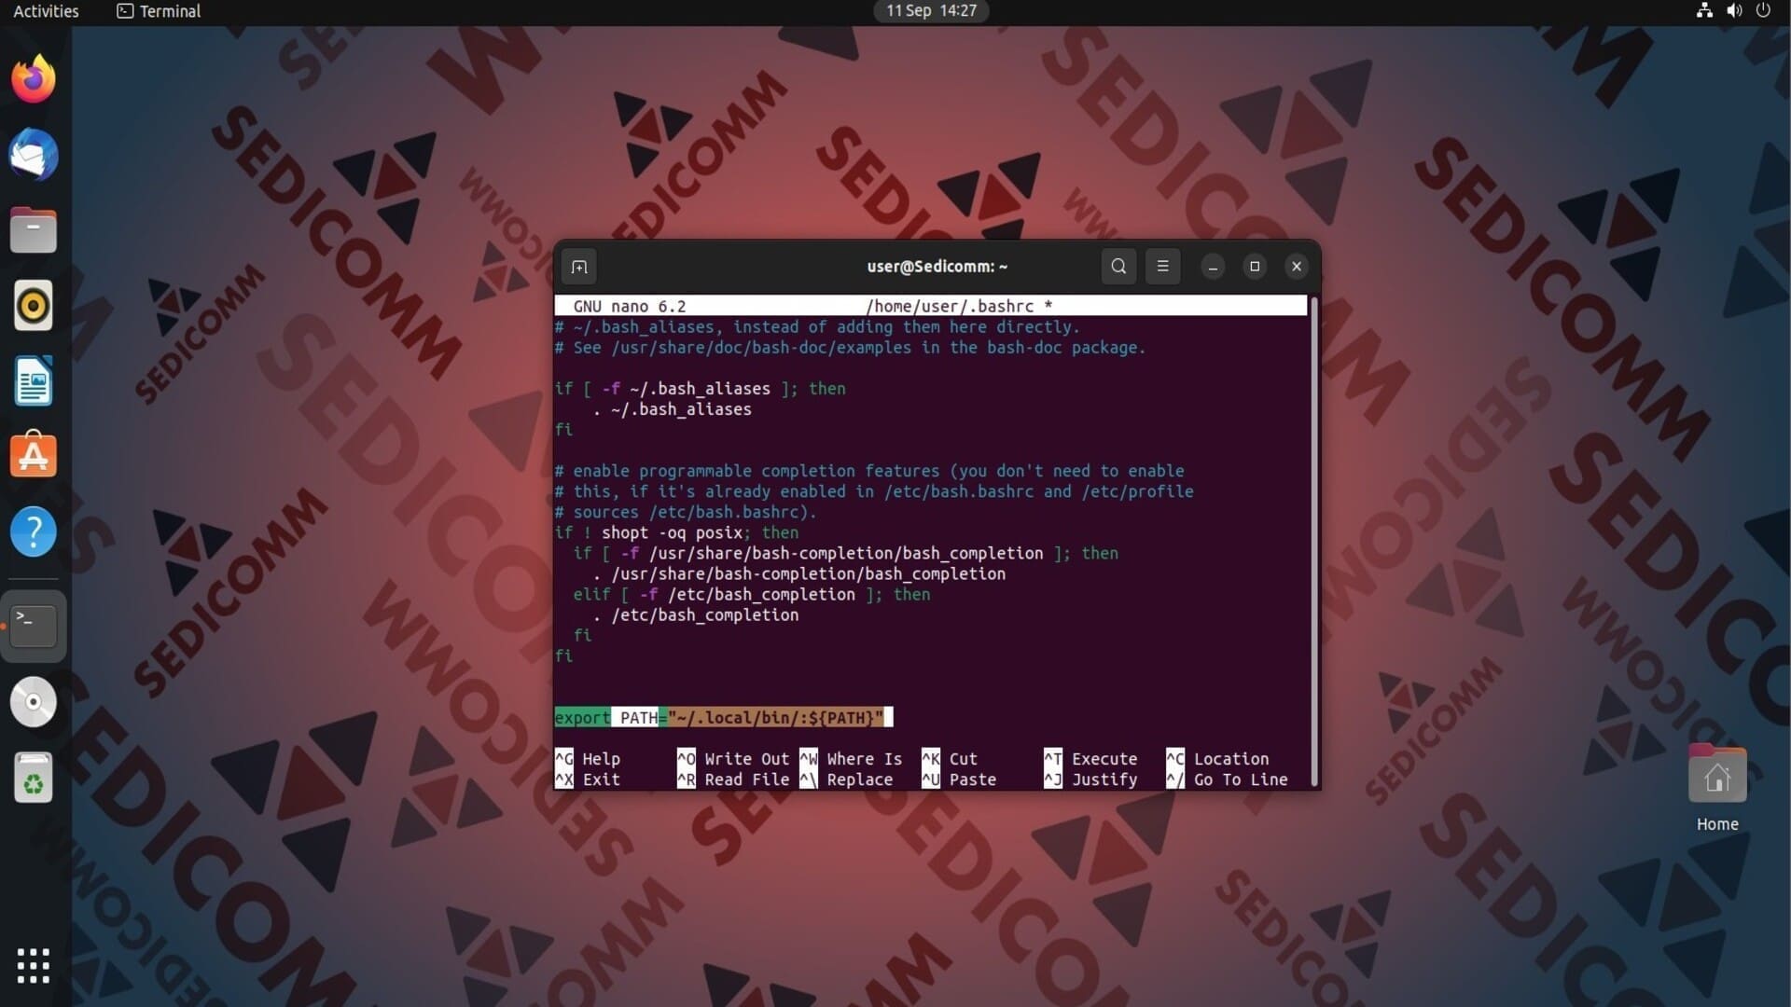Click the ^W Where Is label
The height and width of the screenshot is (1007, 1791).
(851, 759)
